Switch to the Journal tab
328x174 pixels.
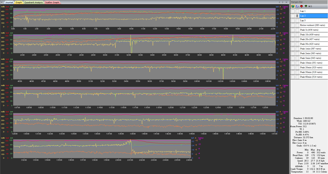pyautogui.click(x=9, y=2)
